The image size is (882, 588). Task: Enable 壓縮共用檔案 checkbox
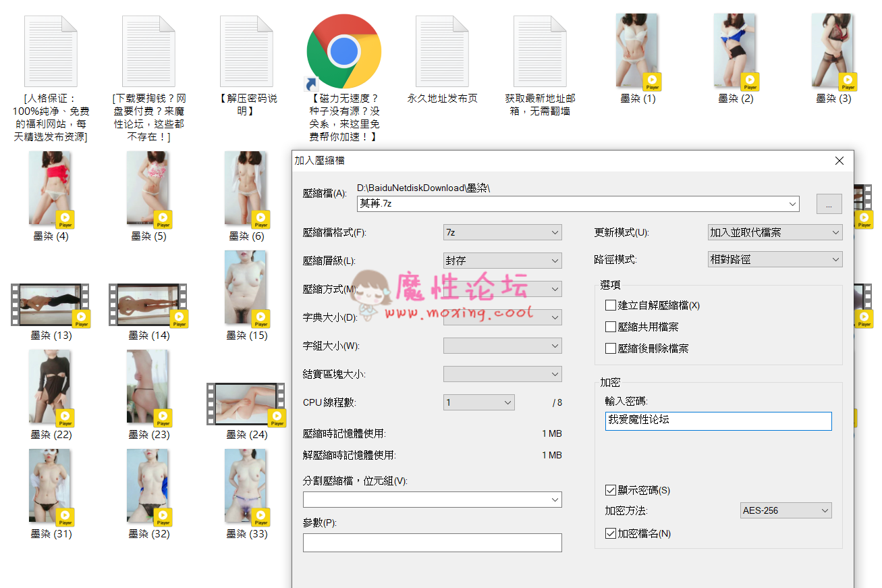(x=611, y=327)
